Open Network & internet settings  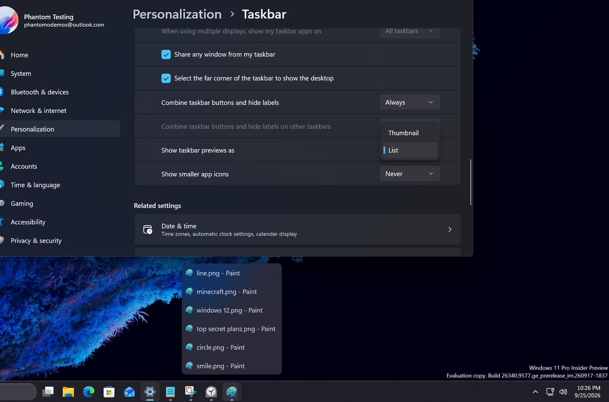tap(60, 111)
